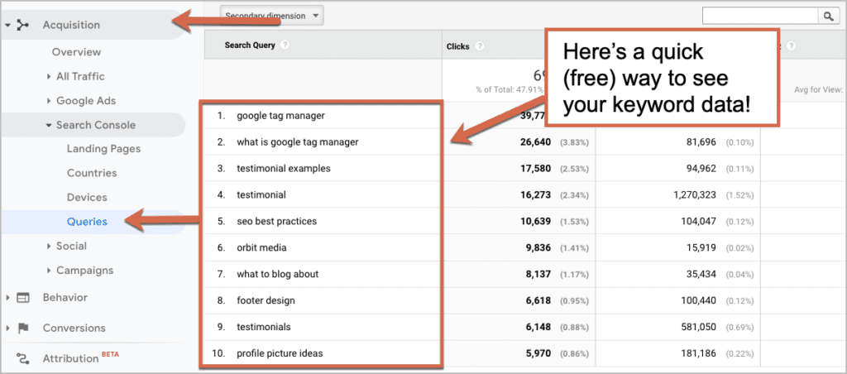Screen dimensions: 847x374
Task: Select Campaigns menu label
Action: coord(85,271)
